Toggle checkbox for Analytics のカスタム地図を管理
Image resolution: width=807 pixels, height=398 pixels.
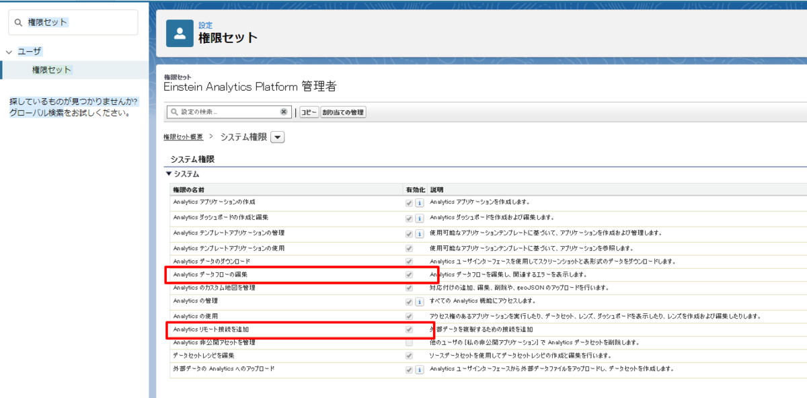coord(409,288)
